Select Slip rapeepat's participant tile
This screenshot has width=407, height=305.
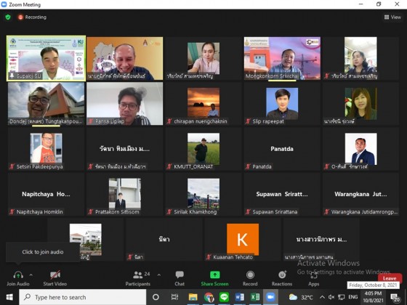(282, 104)
